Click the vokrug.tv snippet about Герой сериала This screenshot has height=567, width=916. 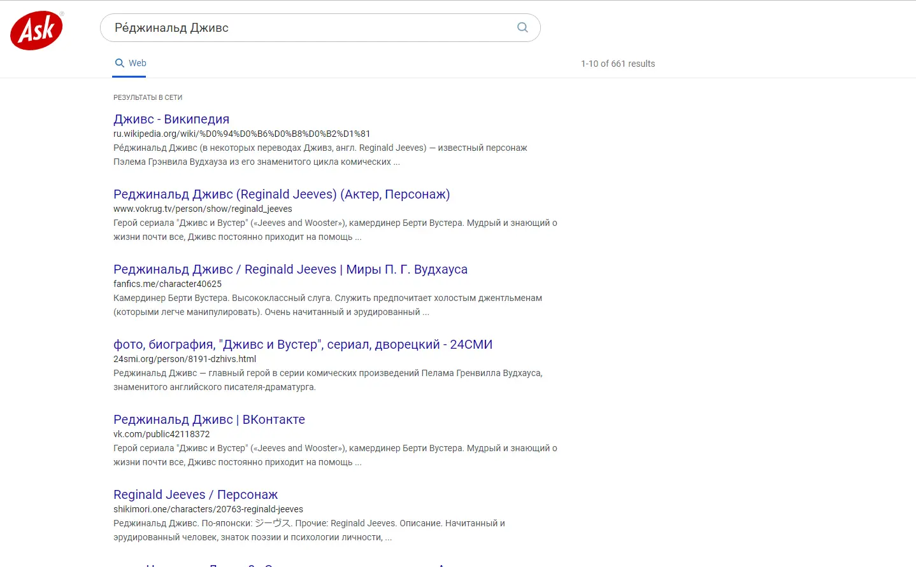(335, 230)
